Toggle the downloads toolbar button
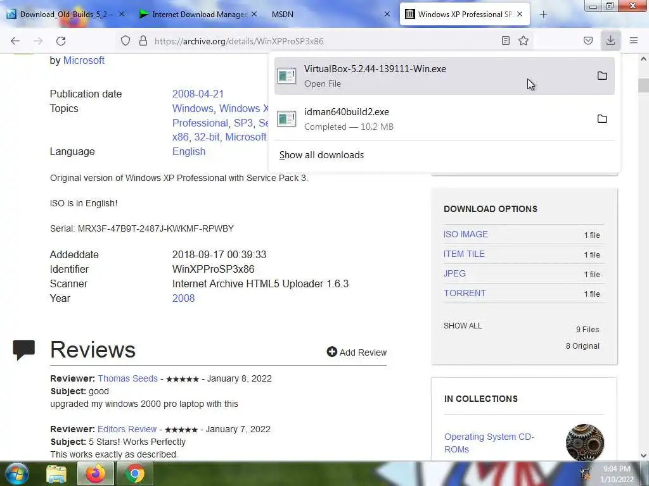 (610, 40)
